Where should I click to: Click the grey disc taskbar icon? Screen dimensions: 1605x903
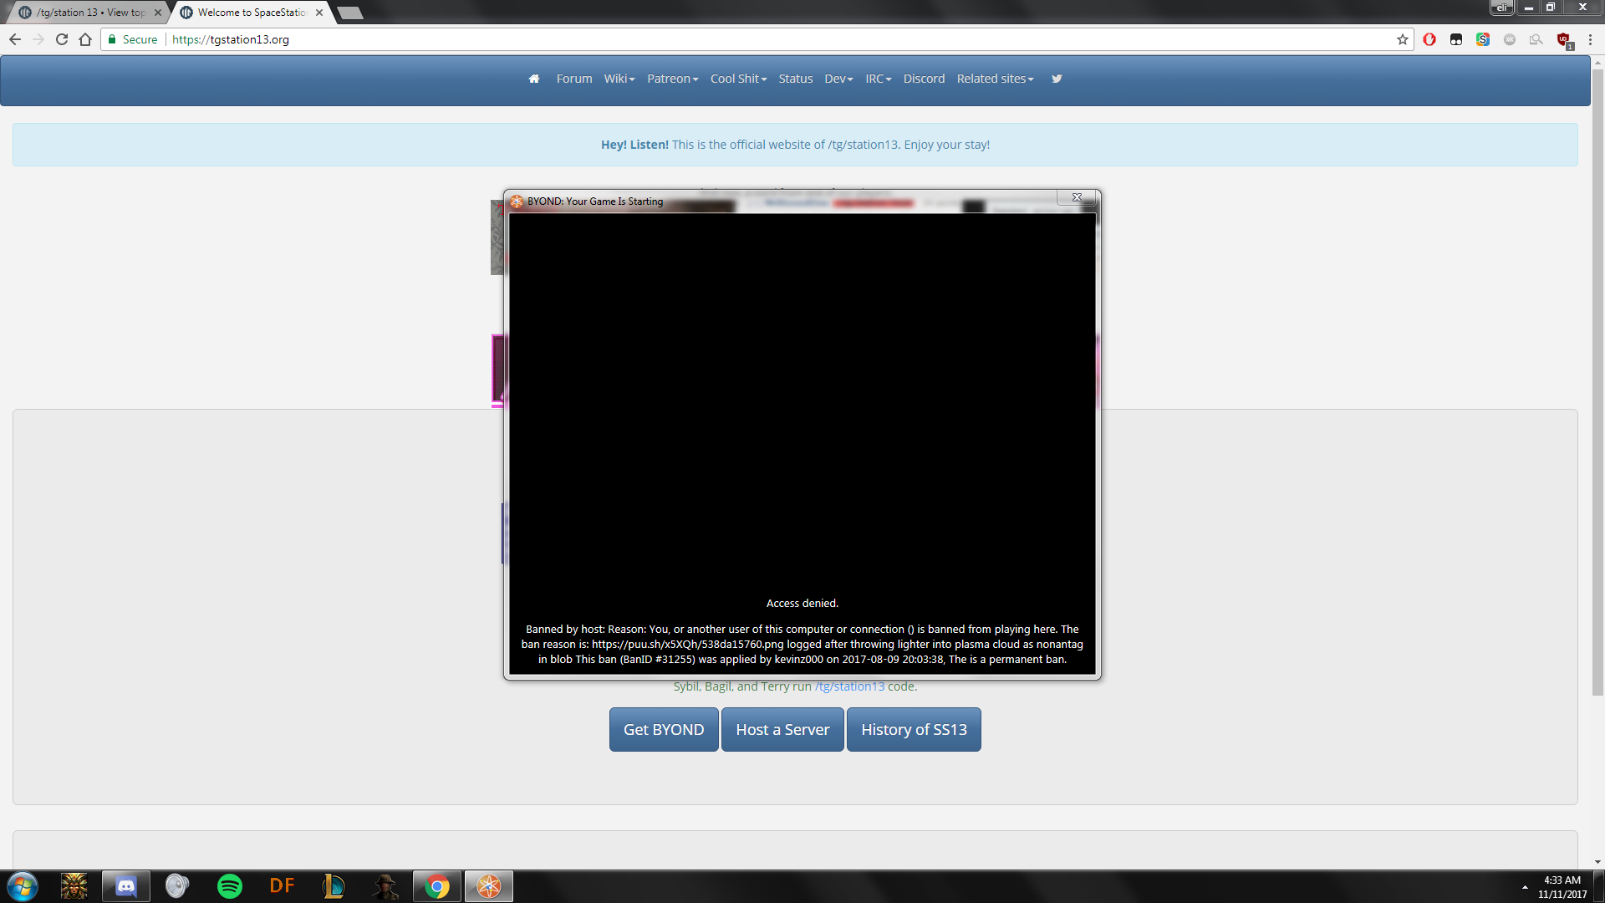coord(178,886)
